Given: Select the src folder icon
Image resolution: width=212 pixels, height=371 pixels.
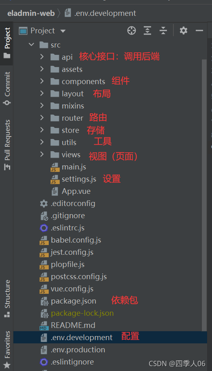Looking at the screenshot, I should point(44,45).
